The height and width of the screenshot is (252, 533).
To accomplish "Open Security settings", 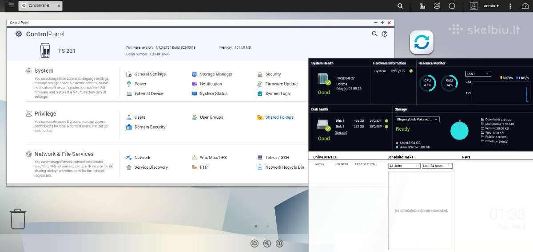I will (x=269, y=74).
